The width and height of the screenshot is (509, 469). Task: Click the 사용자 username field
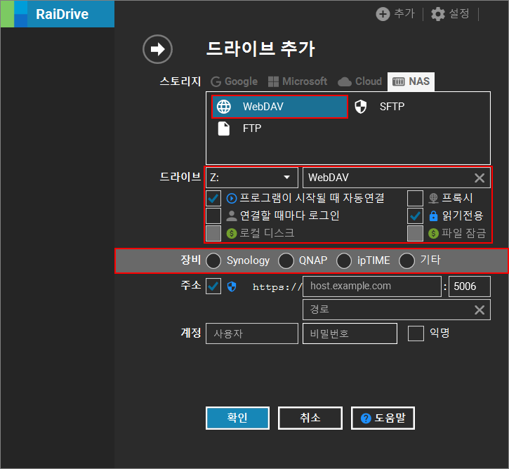(252, 333)
